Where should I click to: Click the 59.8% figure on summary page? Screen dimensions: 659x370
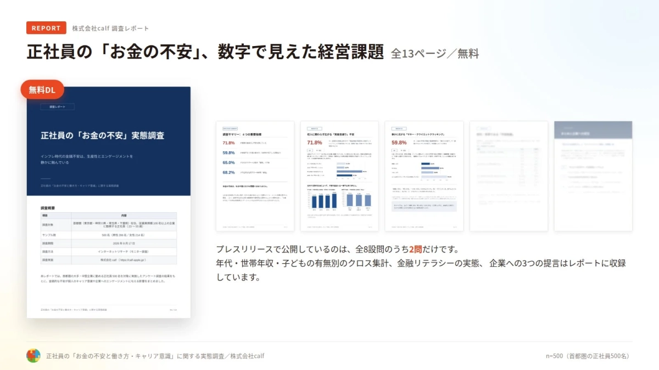[228, 152]
